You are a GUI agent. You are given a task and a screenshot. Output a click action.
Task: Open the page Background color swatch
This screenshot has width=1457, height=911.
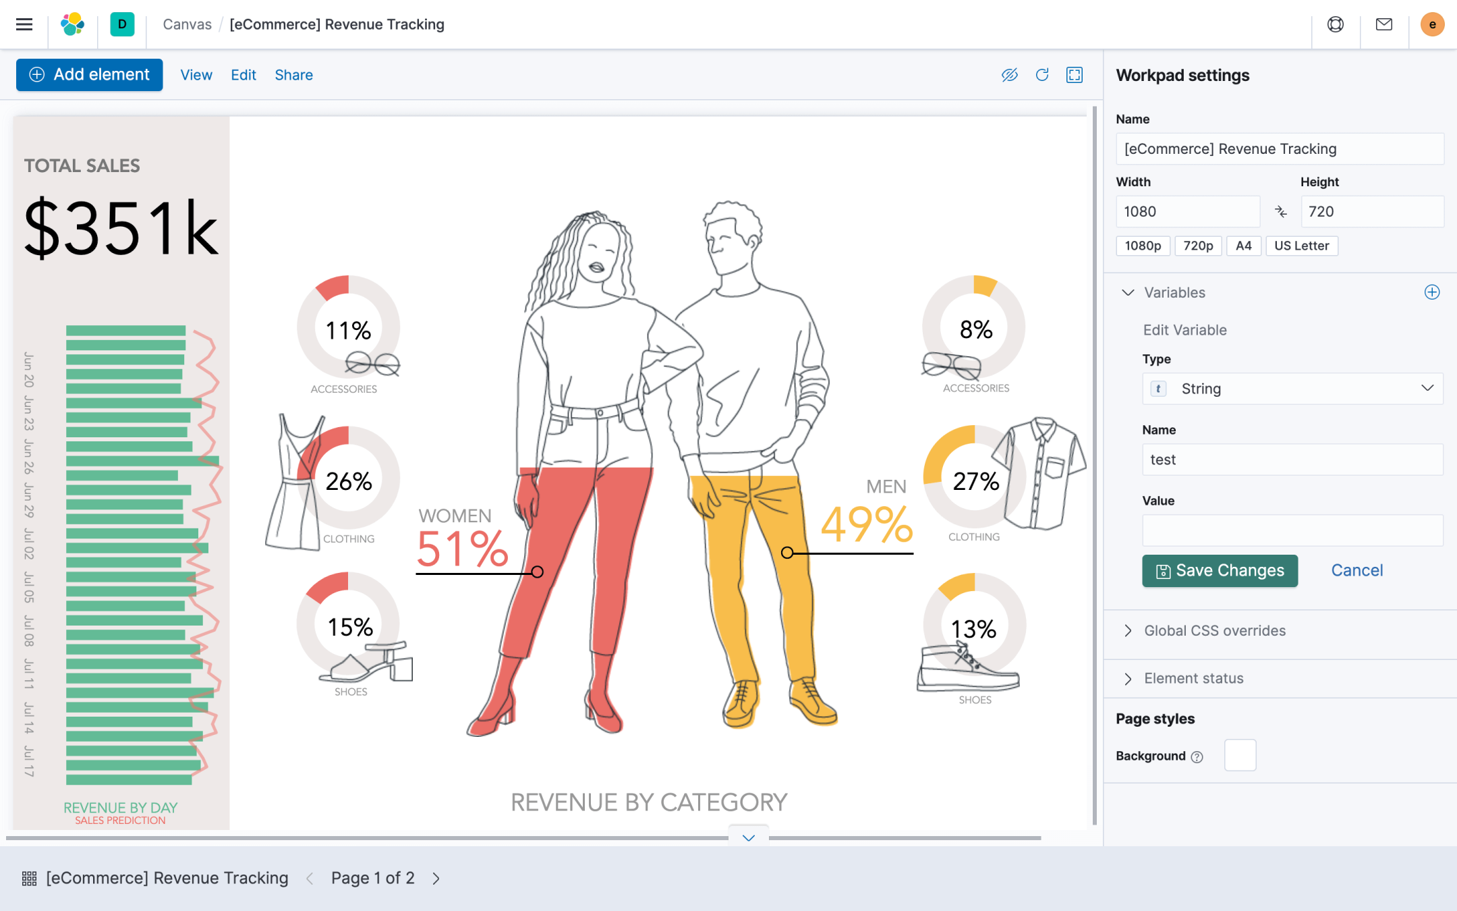(x=1240, y=755)
